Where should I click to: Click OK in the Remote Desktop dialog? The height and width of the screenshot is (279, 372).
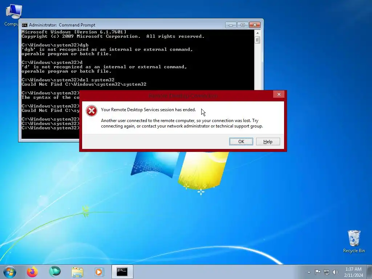click(241, 141)
